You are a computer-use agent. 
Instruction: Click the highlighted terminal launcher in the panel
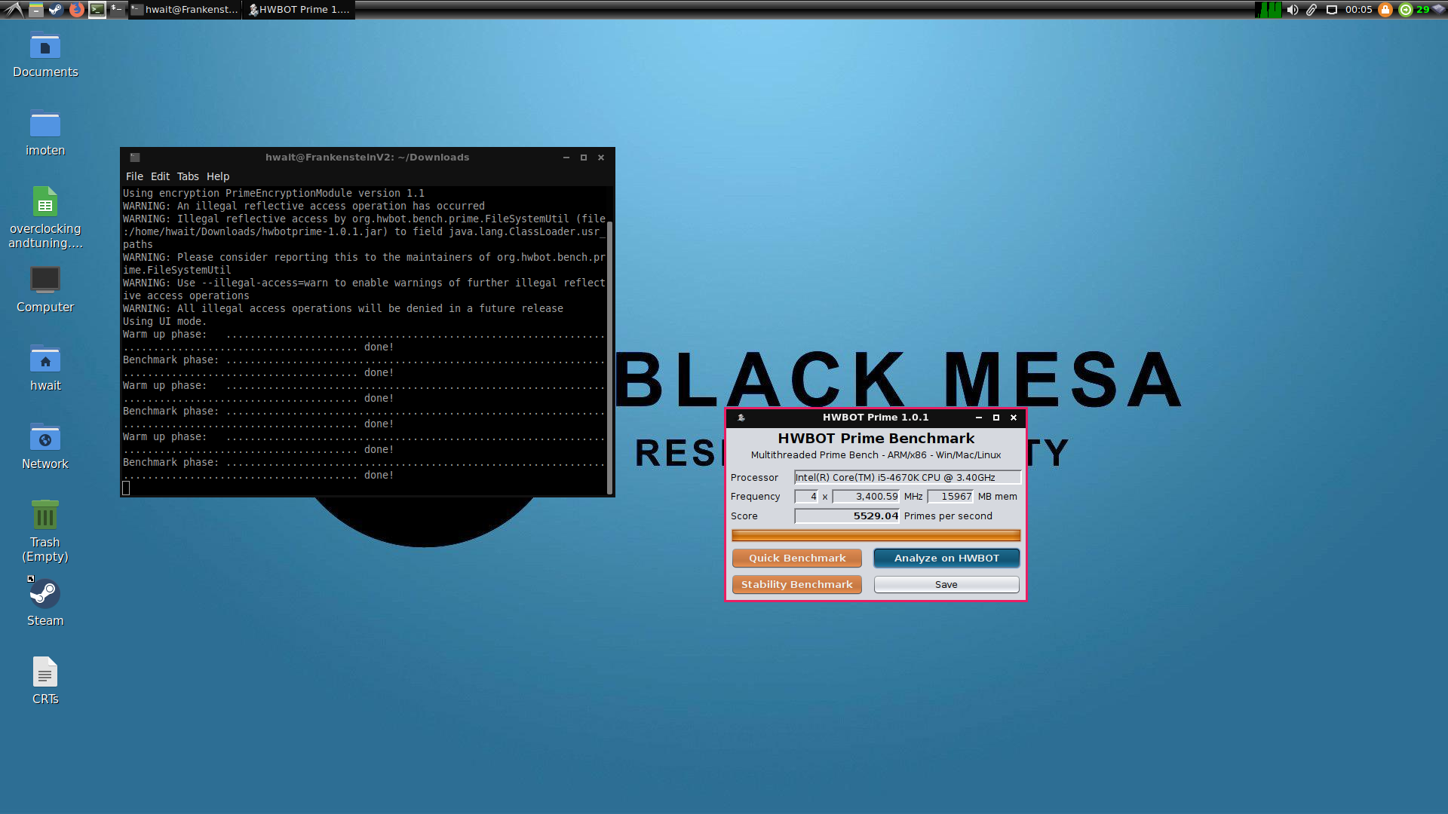[x=97, y=10]
